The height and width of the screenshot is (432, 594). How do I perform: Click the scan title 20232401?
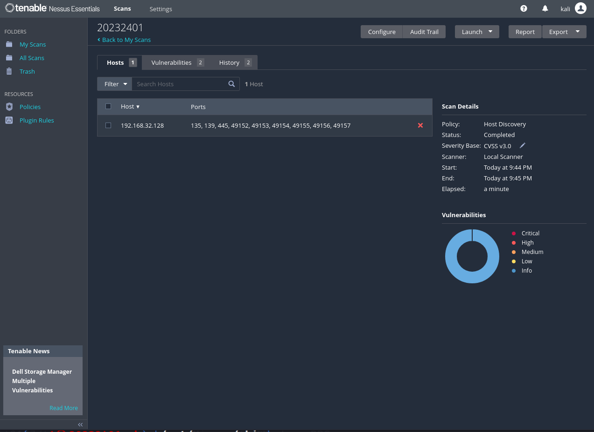(120, 27)
